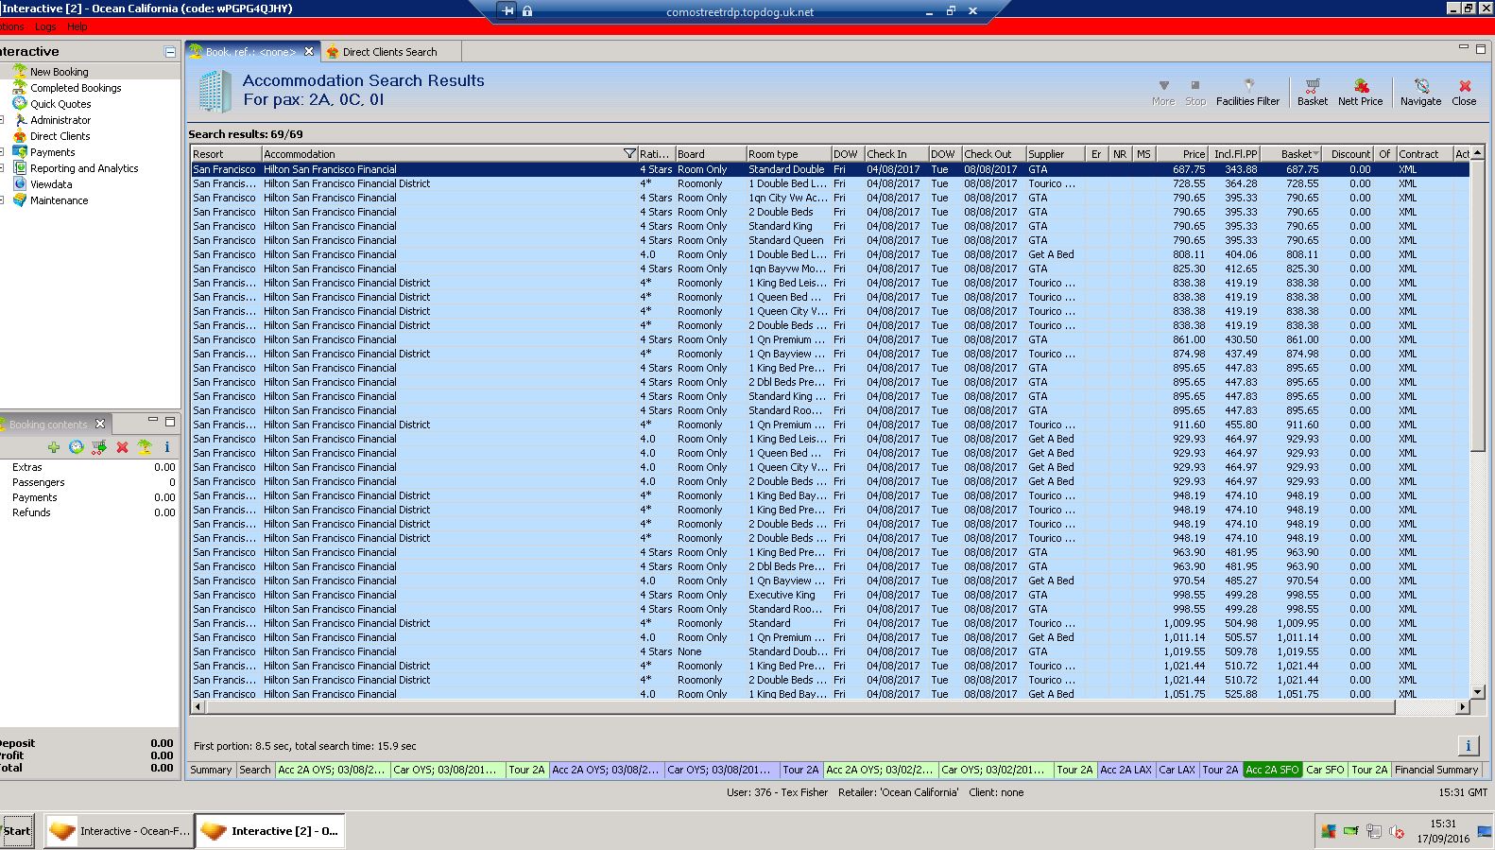Viewport: 1495px width, 850px height.
Task: Switch to Interactive - Ocean-F taskbar window
Action: [x=119, y=831]
